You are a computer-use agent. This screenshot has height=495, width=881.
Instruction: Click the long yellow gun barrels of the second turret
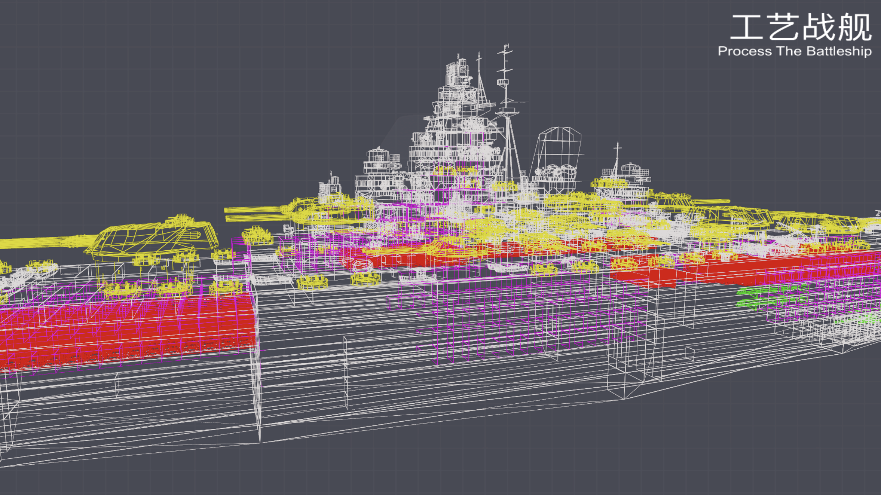click(255, 214)
